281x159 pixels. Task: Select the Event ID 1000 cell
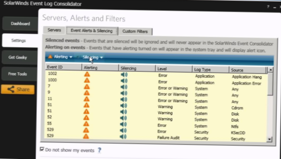52,80
